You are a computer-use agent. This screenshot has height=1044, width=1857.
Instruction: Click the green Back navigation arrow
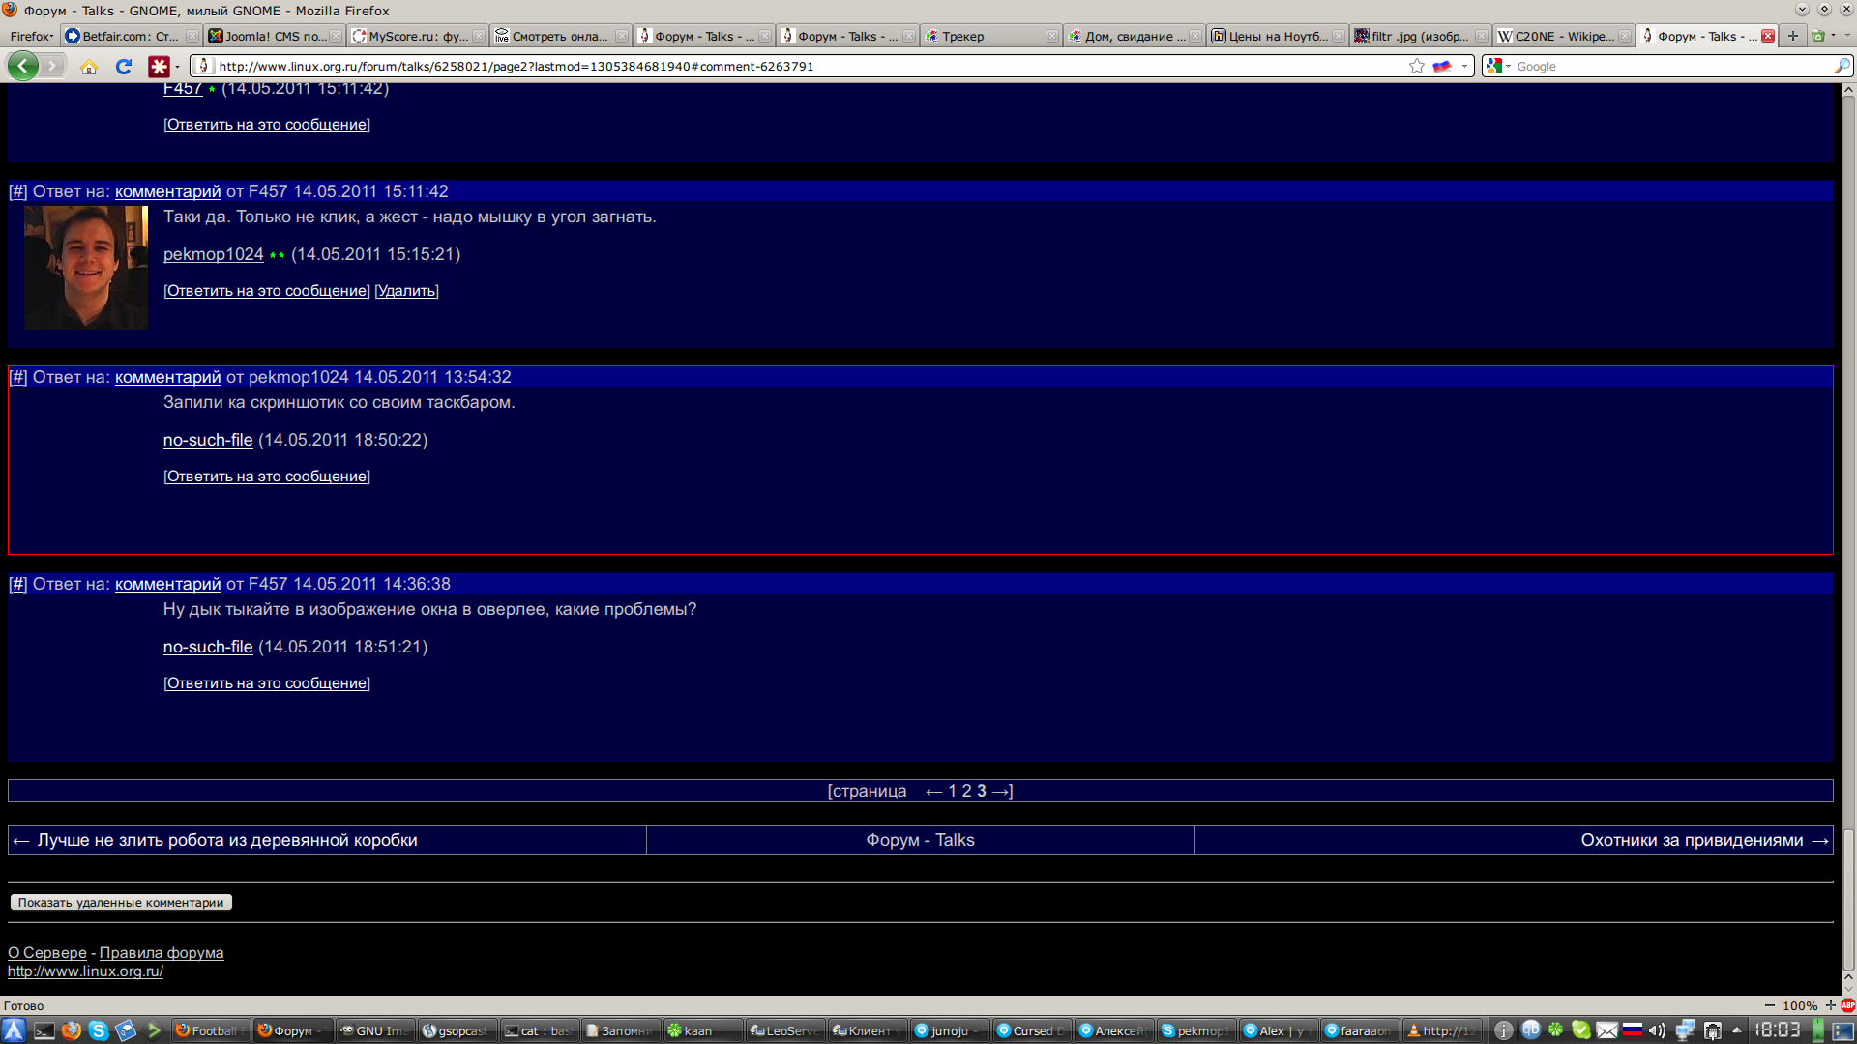tap(23, 66)
